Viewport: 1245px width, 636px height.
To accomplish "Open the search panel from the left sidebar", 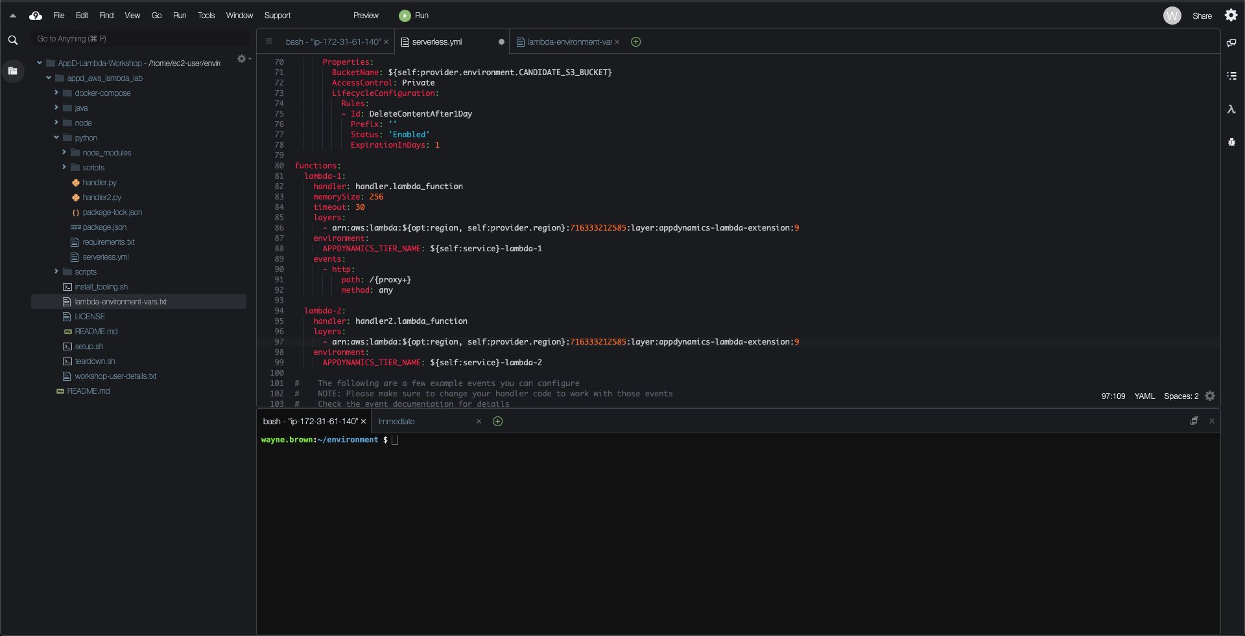I will (x=13, y=40).
